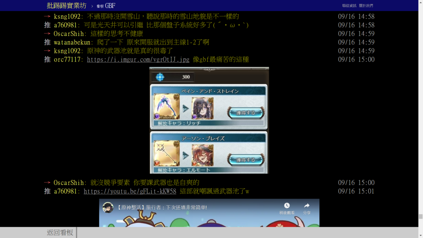Click the value 300 in the game image
This screenshot has width=423, height=238.
186,77
